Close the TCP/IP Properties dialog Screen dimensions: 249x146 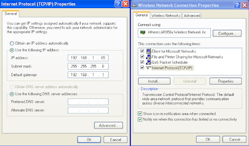[x=126, y=4]
